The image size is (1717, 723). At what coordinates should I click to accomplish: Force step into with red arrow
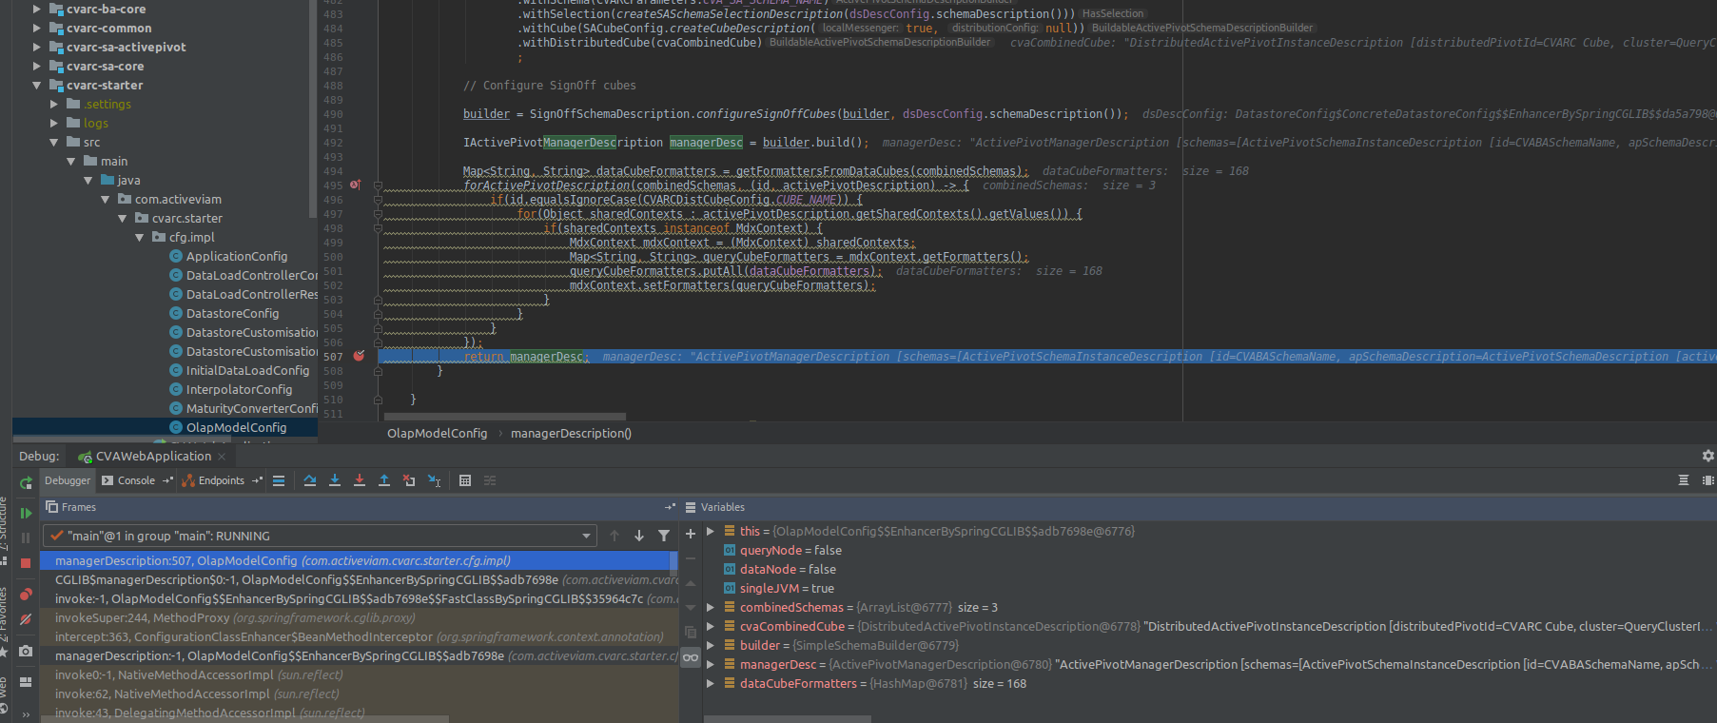(360, 480)
